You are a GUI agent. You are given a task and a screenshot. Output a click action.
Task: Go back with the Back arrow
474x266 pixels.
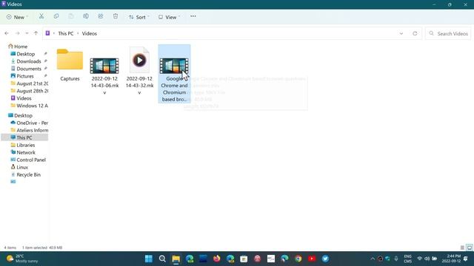click(7, 33)
